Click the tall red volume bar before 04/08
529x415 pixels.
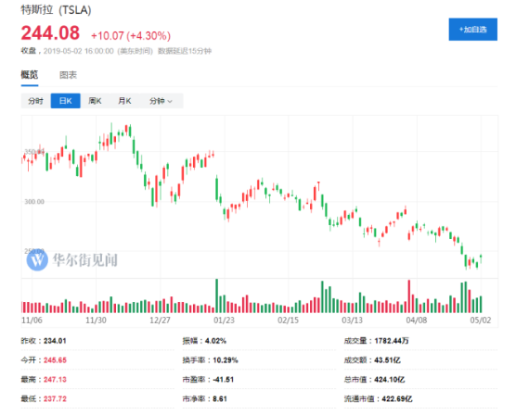[409, 296]
